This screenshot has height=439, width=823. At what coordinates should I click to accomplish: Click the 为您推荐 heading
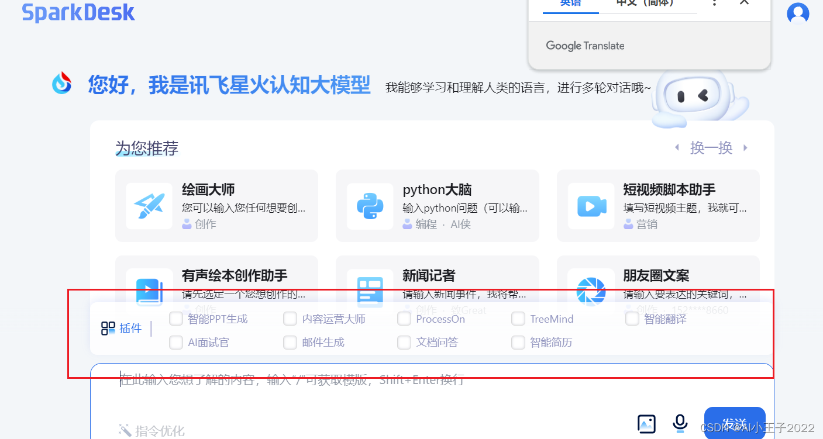coord(147,148)
